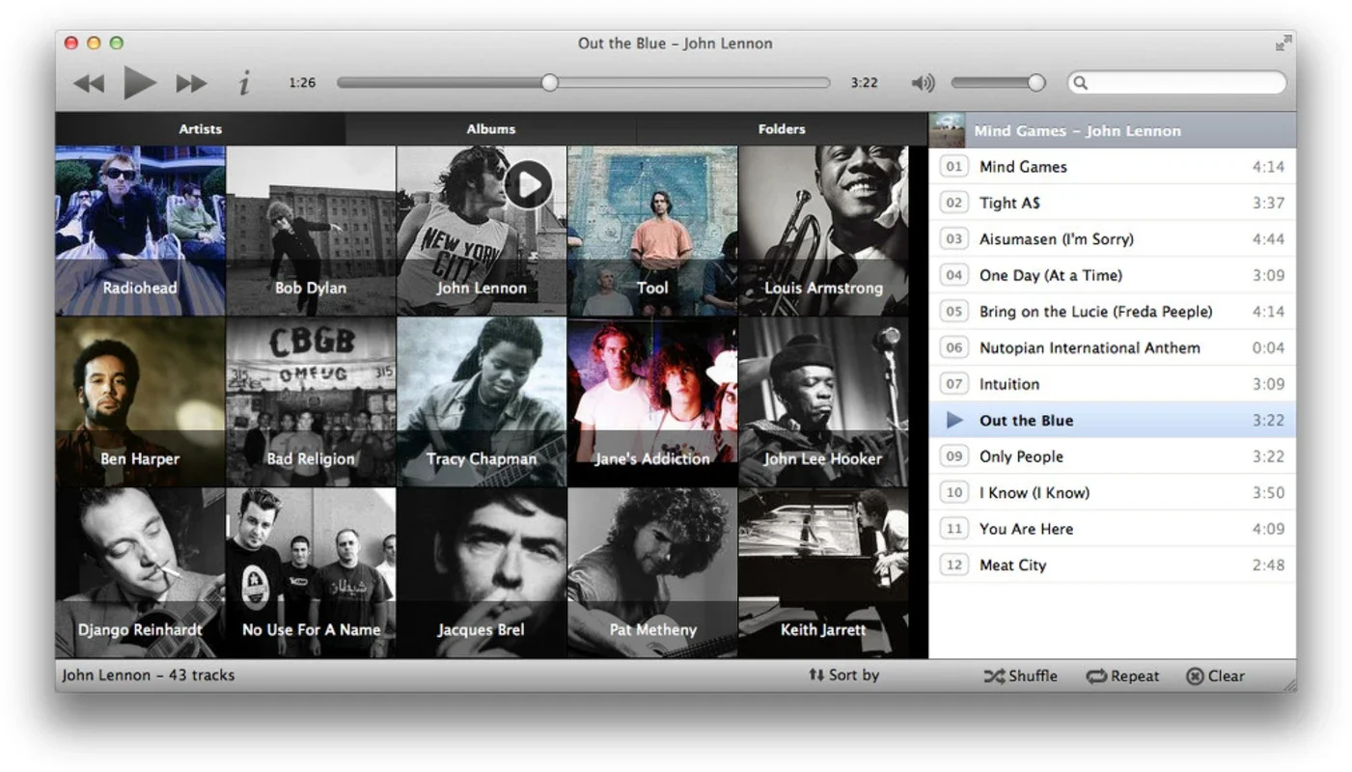
Task: Click the 3:22 total time label in toolbar
Action: (x=864, y=83)
